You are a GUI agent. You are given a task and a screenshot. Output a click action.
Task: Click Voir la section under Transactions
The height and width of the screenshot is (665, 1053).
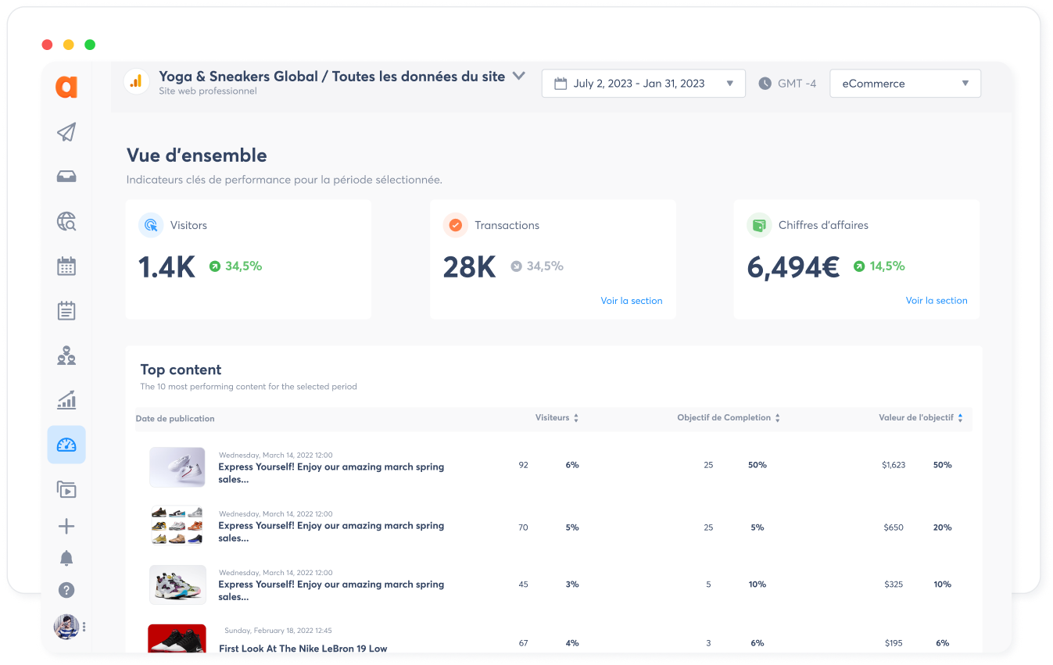click(631, 301)
